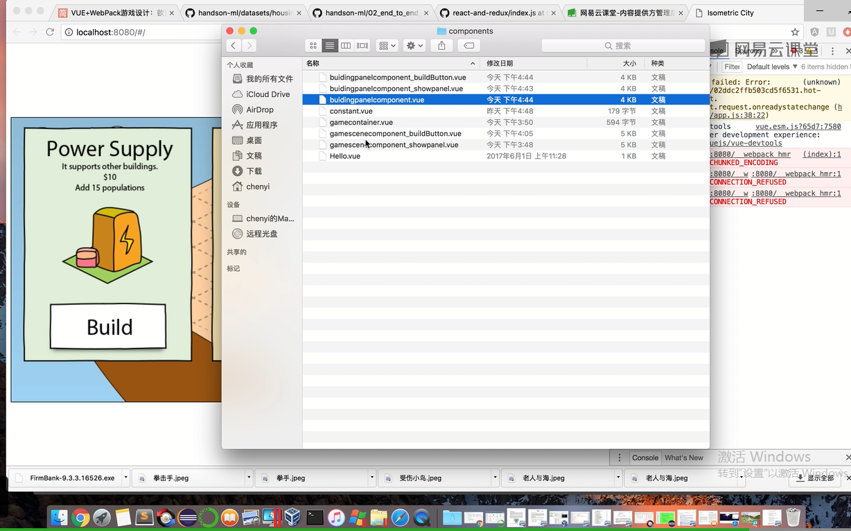Open Finder from the Dock
The image size is (851, 531).
coord(59,517)
